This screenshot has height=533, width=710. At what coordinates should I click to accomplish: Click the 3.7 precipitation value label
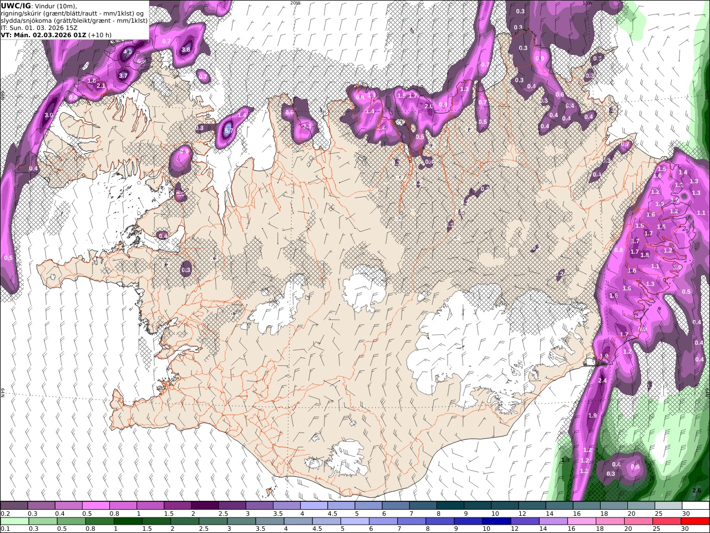(123, 76)
